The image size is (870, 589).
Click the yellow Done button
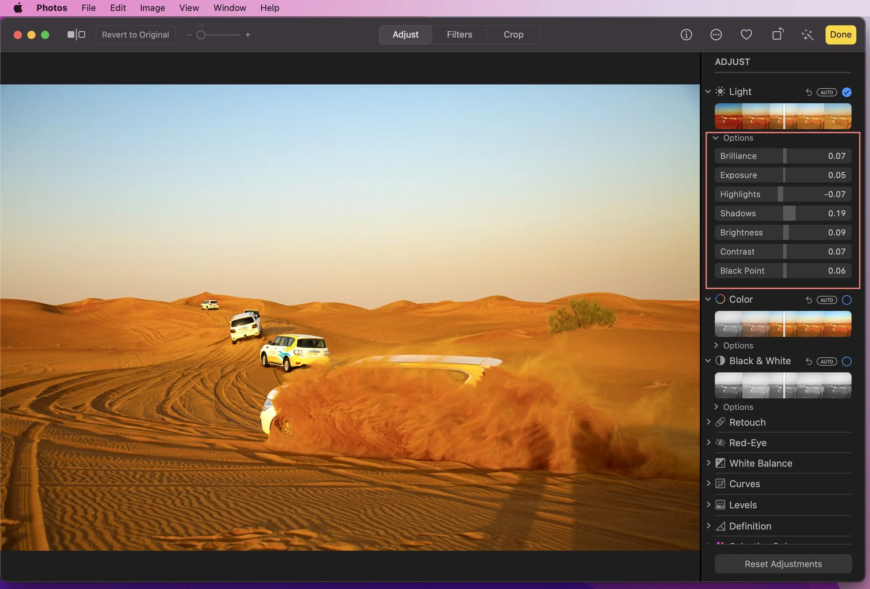[840, 35]
